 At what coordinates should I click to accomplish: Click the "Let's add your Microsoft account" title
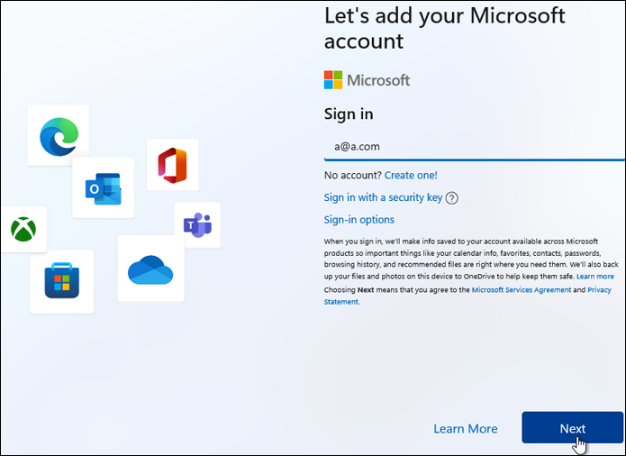(x=444, y=28)
